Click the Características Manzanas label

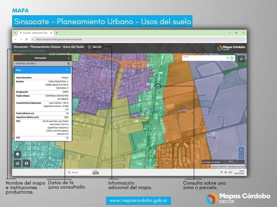pyautogui.click(x=28, y=103)
